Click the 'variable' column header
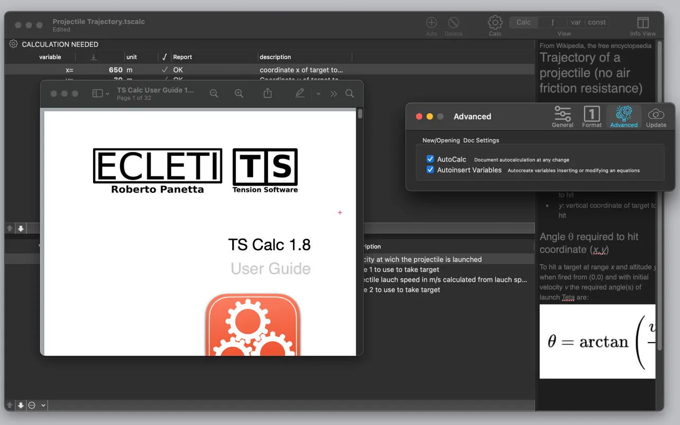 click(x=50, y=57)
